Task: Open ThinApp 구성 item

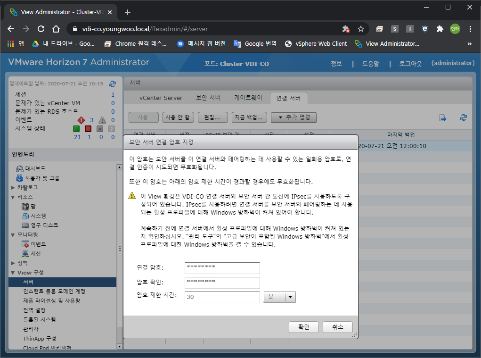Action: [x=40, y=339]
